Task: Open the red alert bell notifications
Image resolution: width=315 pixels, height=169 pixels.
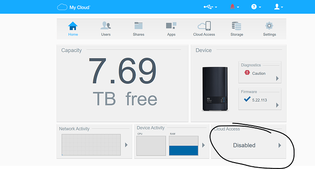Action: tap(235, 7)
